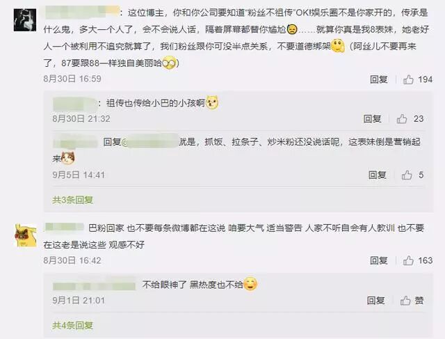Screen dimensions: 445x339
Task: Open the username before 祖传也传给小巴的小孩啊
Action: tap(75, 104)
